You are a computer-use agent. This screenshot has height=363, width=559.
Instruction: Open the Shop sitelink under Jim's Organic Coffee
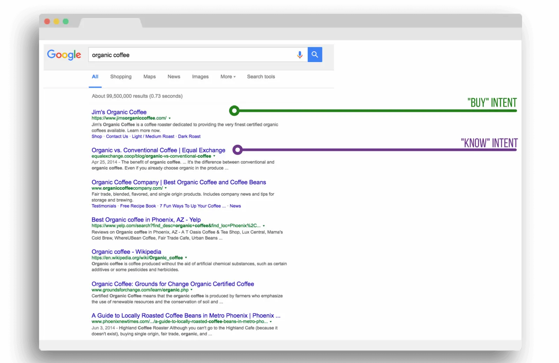click(97, 136)
